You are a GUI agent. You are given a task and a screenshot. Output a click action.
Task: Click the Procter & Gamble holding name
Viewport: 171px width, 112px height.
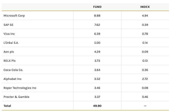16,97
